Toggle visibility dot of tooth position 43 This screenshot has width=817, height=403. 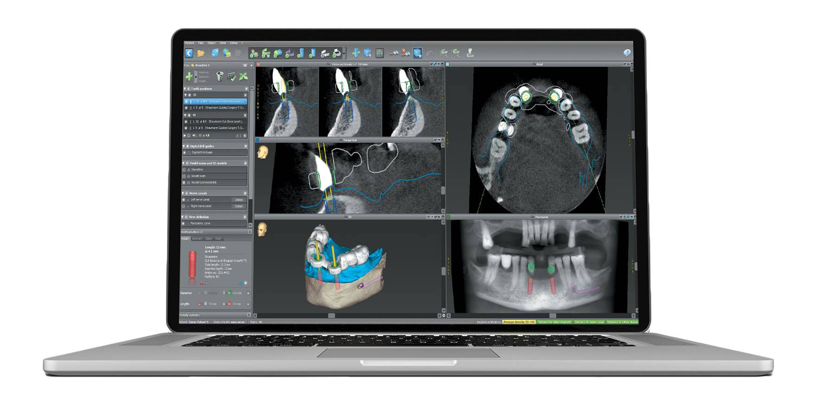pyautogui.click(x=189, y=115)
